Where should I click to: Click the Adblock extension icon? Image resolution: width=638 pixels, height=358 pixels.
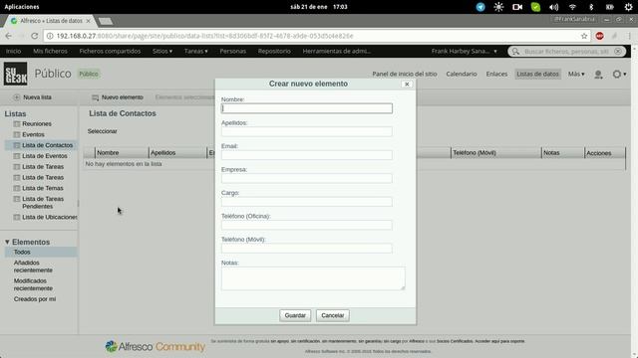click(x=599, y=36)
